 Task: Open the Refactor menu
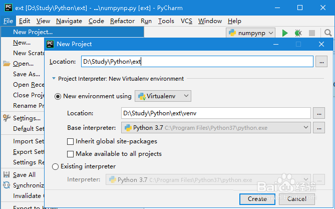point(122,21)
